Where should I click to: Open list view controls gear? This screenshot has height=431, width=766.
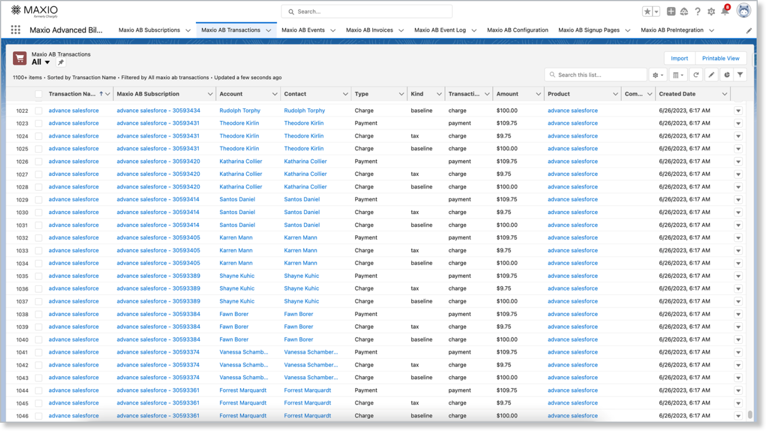click(658, 75)
